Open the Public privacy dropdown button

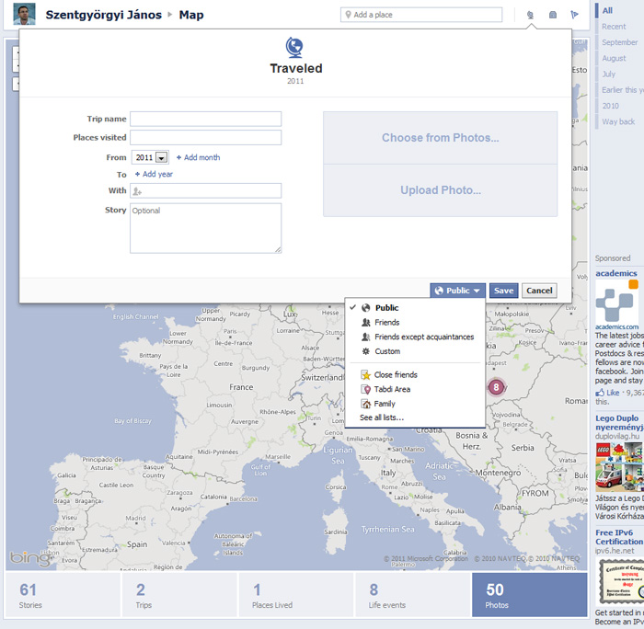pos(457,291)
